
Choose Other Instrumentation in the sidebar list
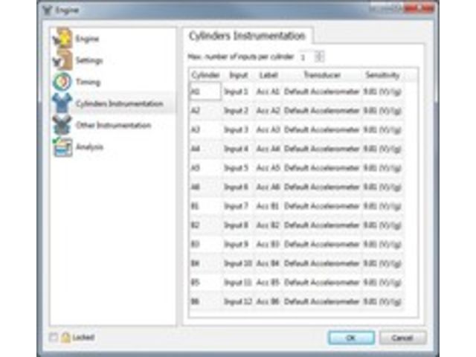coord(113,125)
